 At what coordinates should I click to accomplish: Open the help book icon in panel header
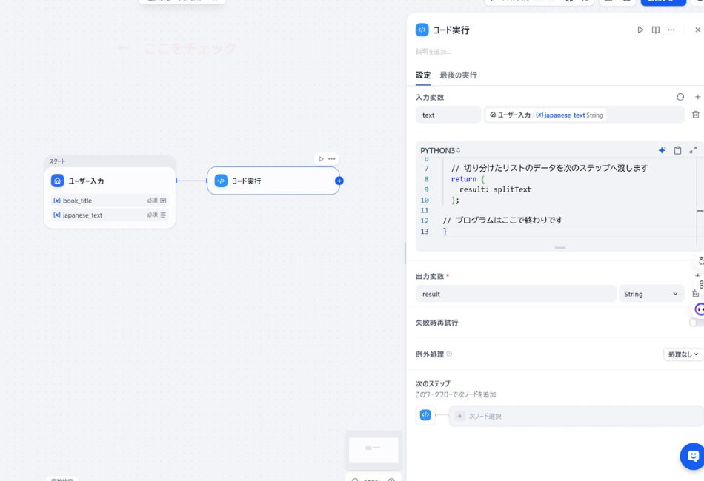coord(656,30)
